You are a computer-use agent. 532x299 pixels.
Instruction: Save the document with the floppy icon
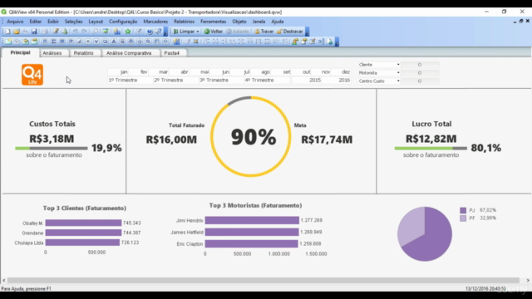coord(34,32)
